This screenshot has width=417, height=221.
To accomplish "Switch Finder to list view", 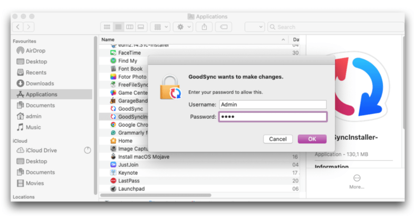I will click(x=118, y=27).
